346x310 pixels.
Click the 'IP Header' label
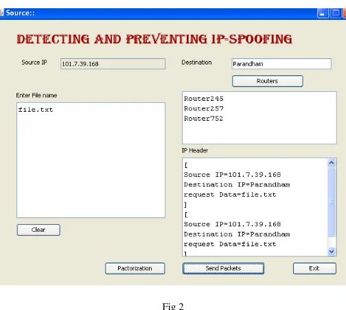click(195, 150)
